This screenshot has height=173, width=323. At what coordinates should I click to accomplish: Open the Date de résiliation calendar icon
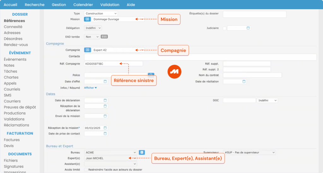(x=244, y=81)
